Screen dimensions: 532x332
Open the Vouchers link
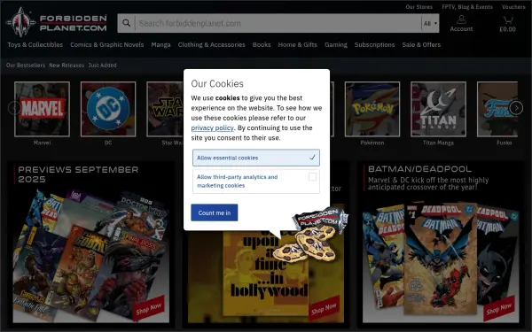[x=513, y=7]
